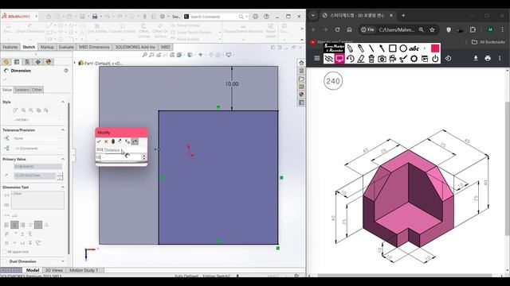Image resolution: width=510 pixels, height=286 pixels.
Task: Open the 3D Views tab at bottom
Action: [54, 270]
